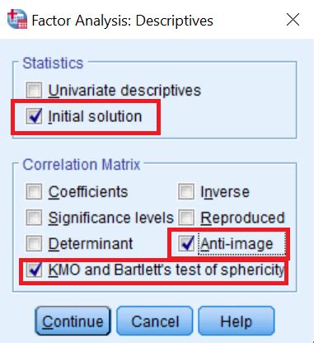Enable the Inverse correlation matrix option
314x343 pixels.
click(x=186, y=191)
